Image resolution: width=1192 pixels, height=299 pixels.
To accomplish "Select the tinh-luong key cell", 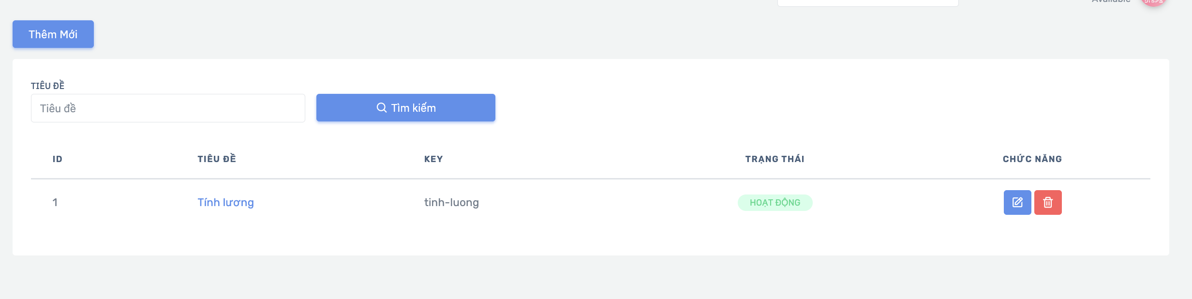I will point(451,202).
